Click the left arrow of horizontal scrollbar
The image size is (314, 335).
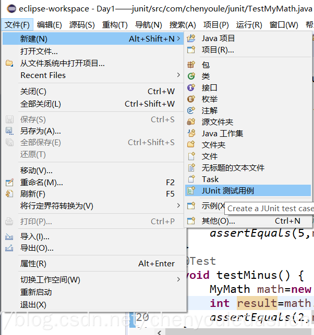(x=160, y=332)
